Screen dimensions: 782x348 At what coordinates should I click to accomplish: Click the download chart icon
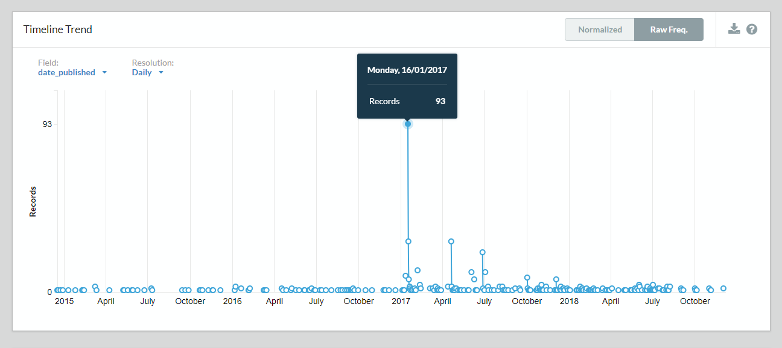734,29
